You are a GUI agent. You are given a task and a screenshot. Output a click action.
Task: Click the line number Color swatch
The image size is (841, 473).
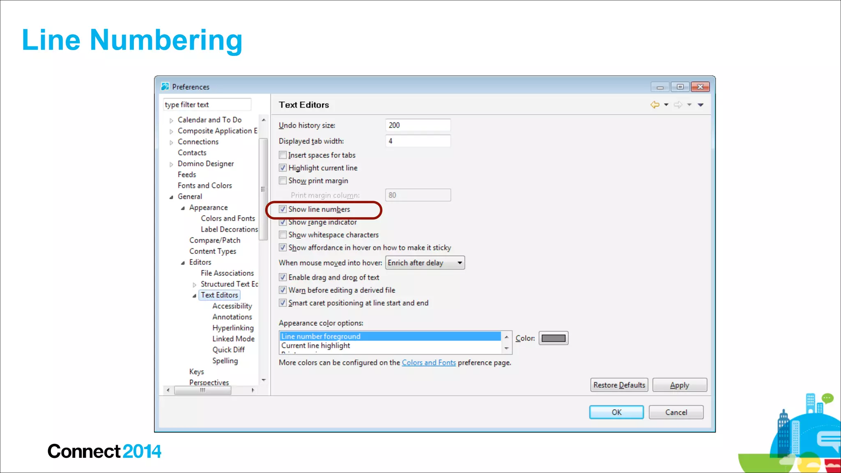553,338
